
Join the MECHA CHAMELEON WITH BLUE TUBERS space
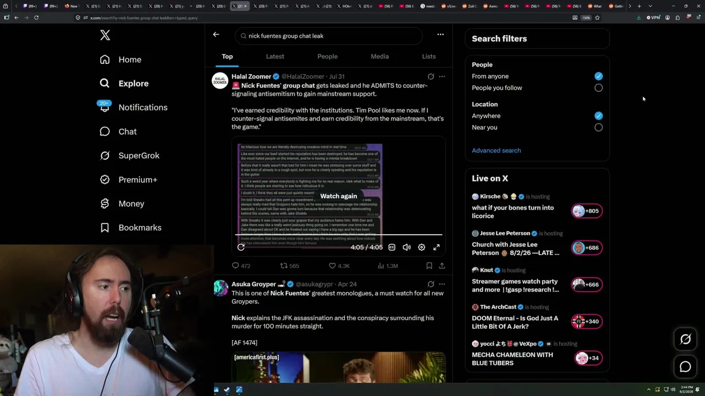tap(588, 359)
